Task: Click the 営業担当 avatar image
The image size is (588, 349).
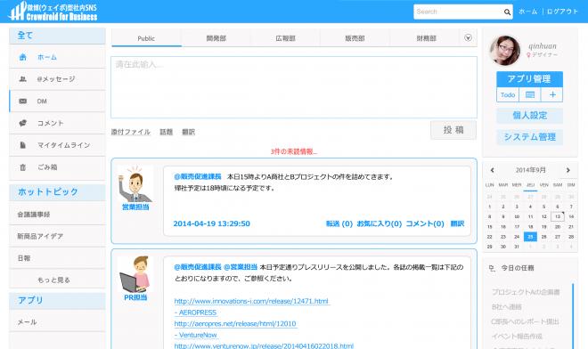Action: point(135,184)
